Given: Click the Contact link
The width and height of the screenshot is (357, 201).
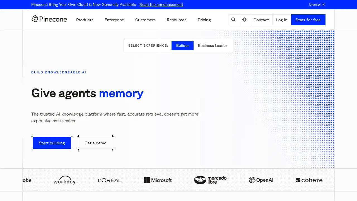Looking at the screenshot, I should [261, 20].
